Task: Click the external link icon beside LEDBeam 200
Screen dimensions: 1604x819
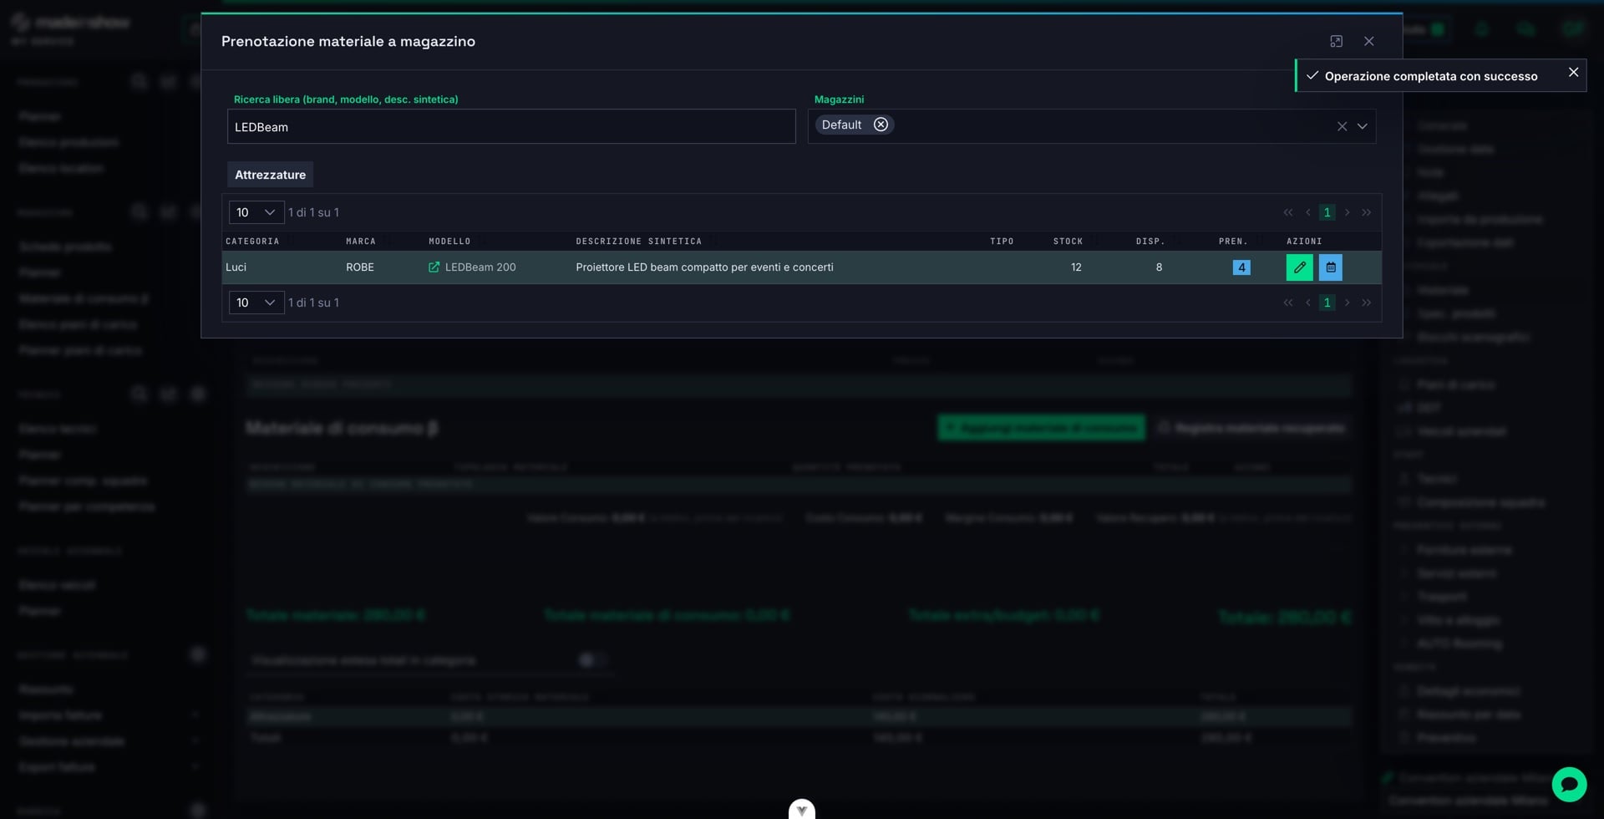Action: coord(434,267)
